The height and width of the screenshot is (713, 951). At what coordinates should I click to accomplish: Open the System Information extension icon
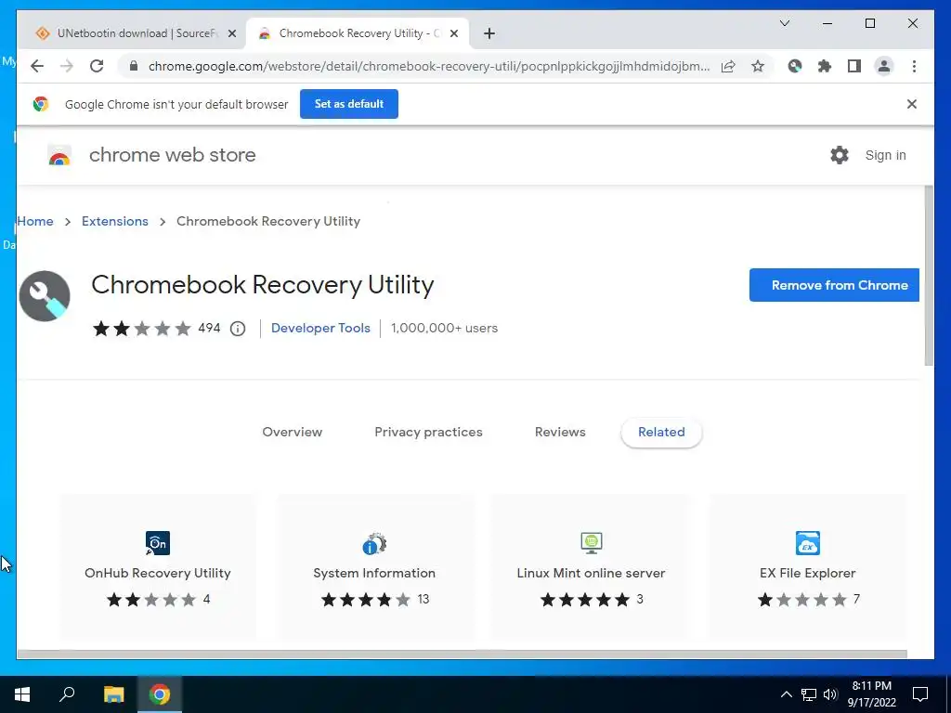coord(374,542)
